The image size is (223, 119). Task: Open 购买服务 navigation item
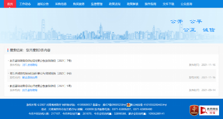(79, 4)
